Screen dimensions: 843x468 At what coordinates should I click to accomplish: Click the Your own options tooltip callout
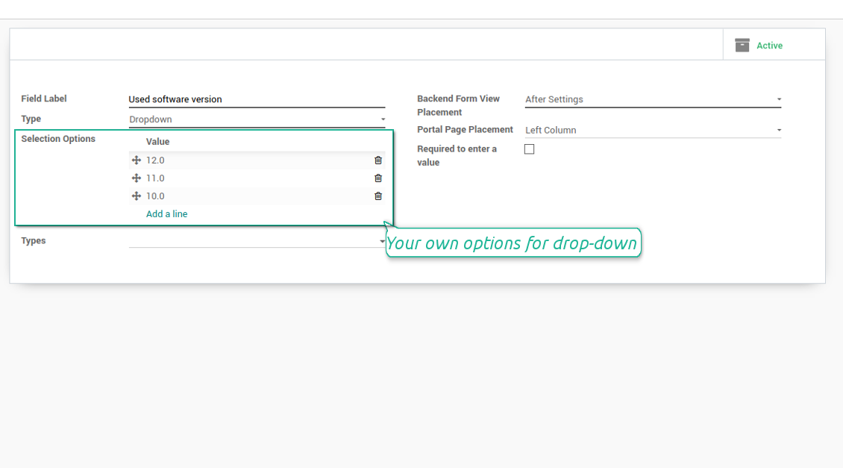[513, 243]
